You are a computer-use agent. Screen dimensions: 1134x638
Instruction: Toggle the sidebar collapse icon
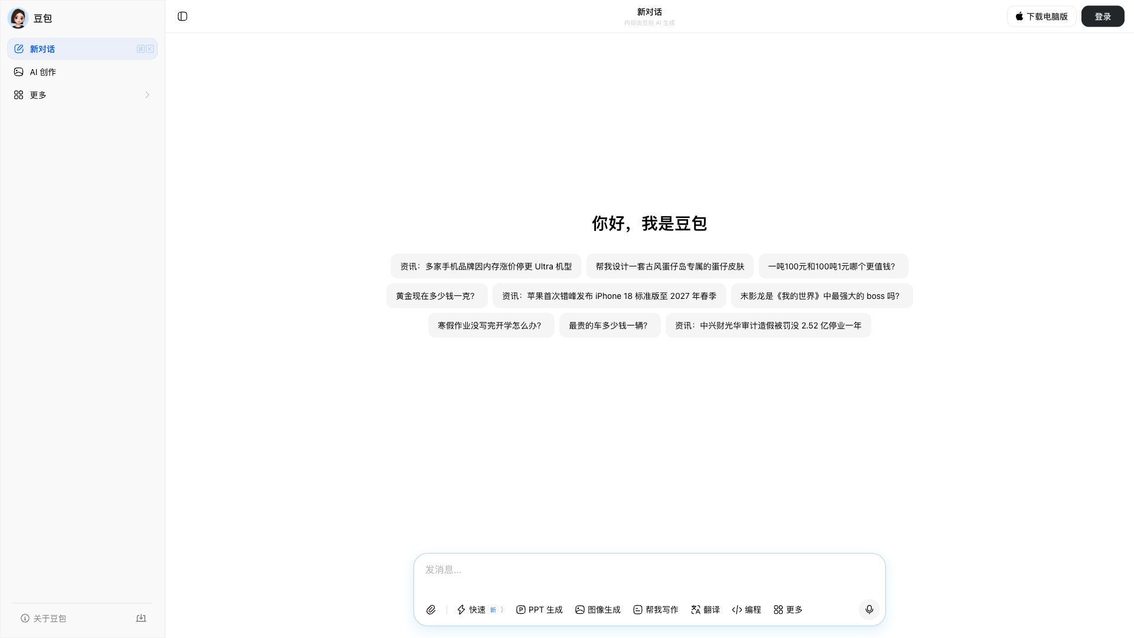click(x=183, y=17)
